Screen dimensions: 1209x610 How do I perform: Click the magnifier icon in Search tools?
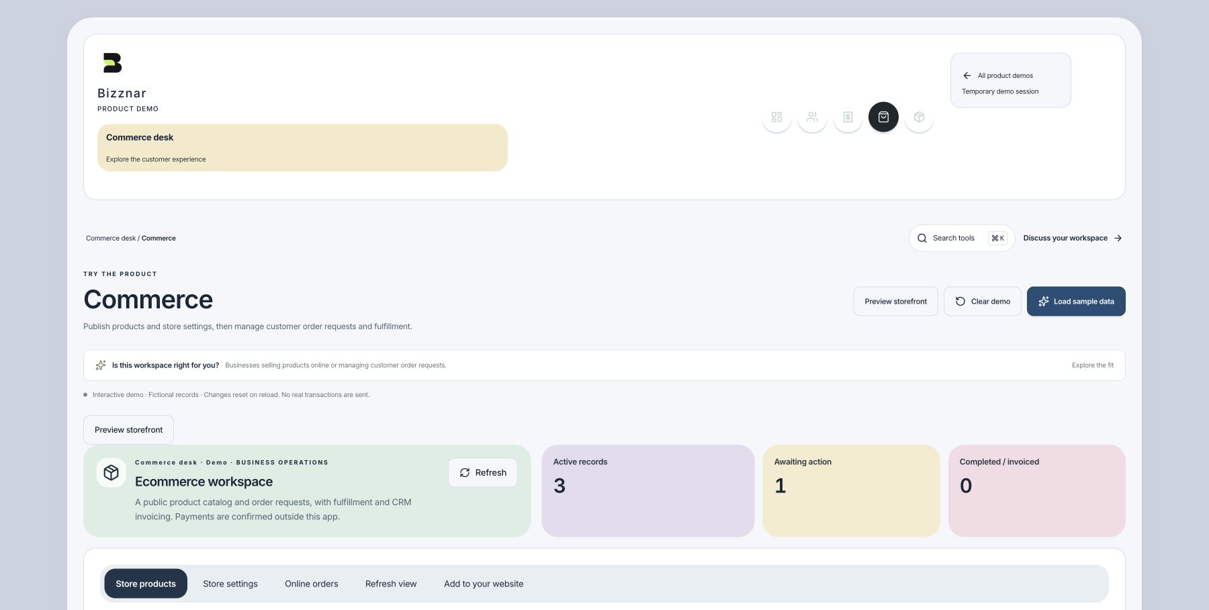922,238
